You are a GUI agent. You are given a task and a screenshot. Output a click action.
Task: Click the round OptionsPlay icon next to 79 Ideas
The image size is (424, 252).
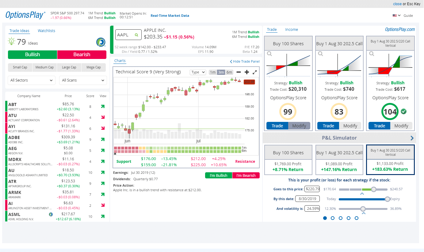click(101, 42)
